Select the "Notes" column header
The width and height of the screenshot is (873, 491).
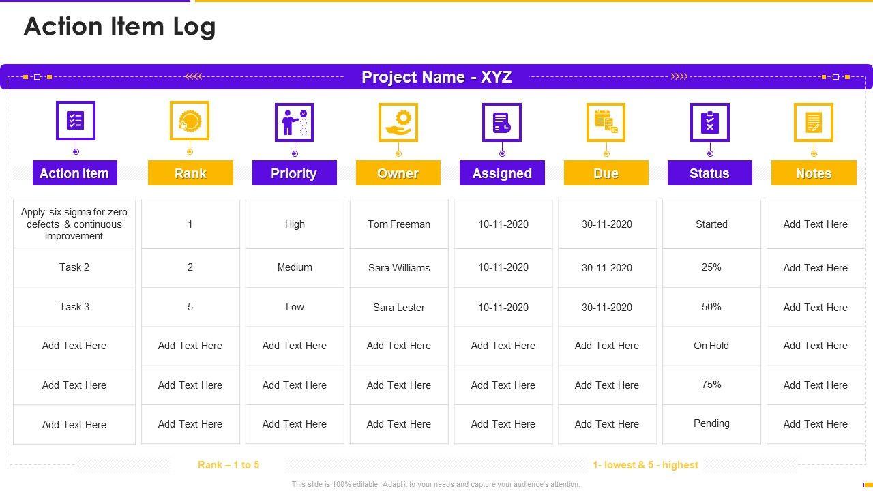pos(814,173)
